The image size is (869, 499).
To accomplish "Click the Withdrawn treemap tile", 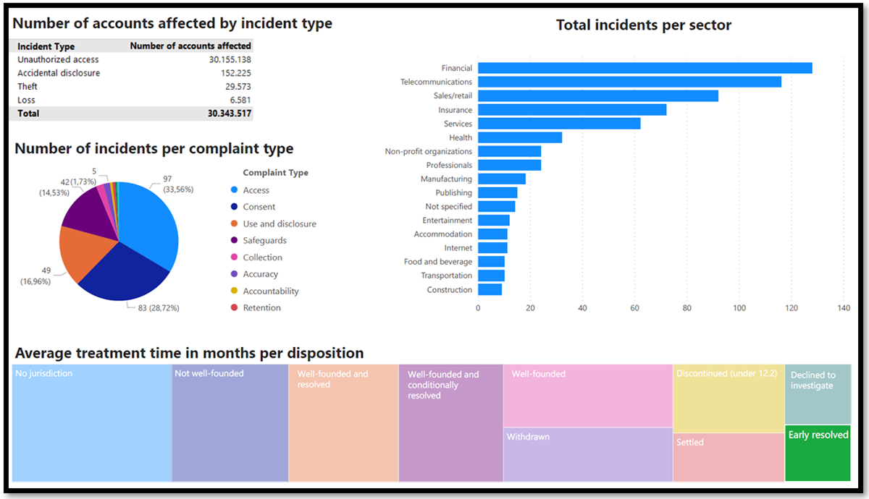I will point(588,455).
